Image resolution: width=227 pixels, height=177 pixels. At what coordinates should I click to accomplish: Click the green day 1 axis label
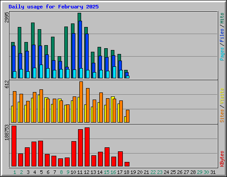[x=15, y=172]
